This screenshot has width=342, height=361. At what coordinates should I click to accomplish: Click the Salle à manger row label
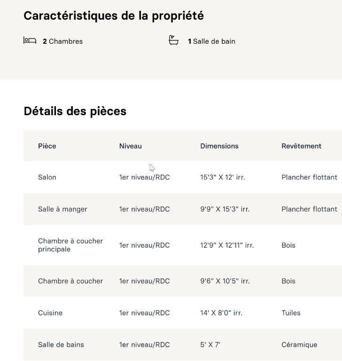click(62, 209)
